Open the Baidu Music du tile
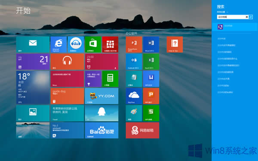258x161 pixels. (x=76, y=44)
